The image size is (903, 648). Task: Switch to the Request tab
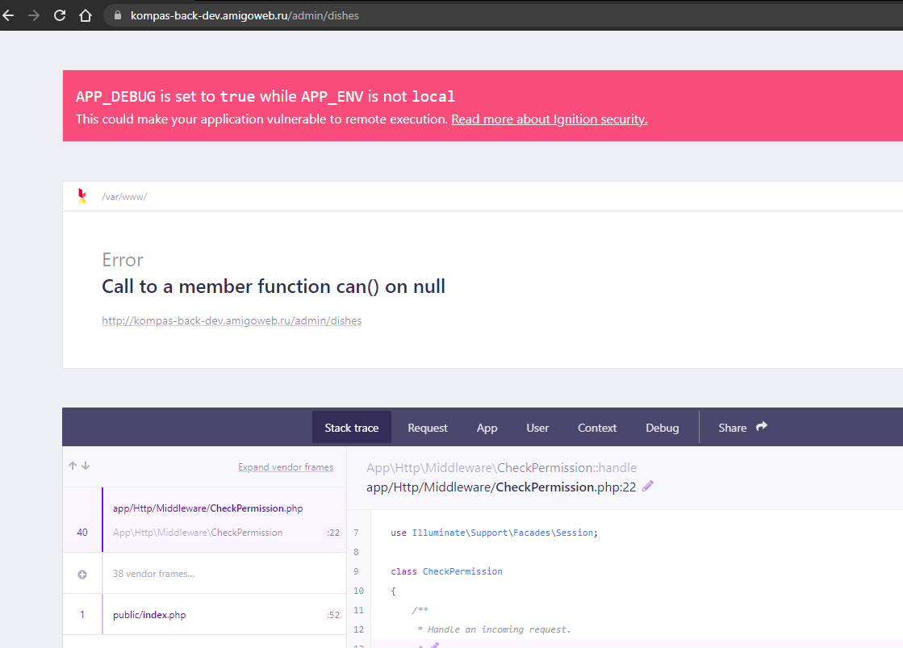[x=427, y=428]
